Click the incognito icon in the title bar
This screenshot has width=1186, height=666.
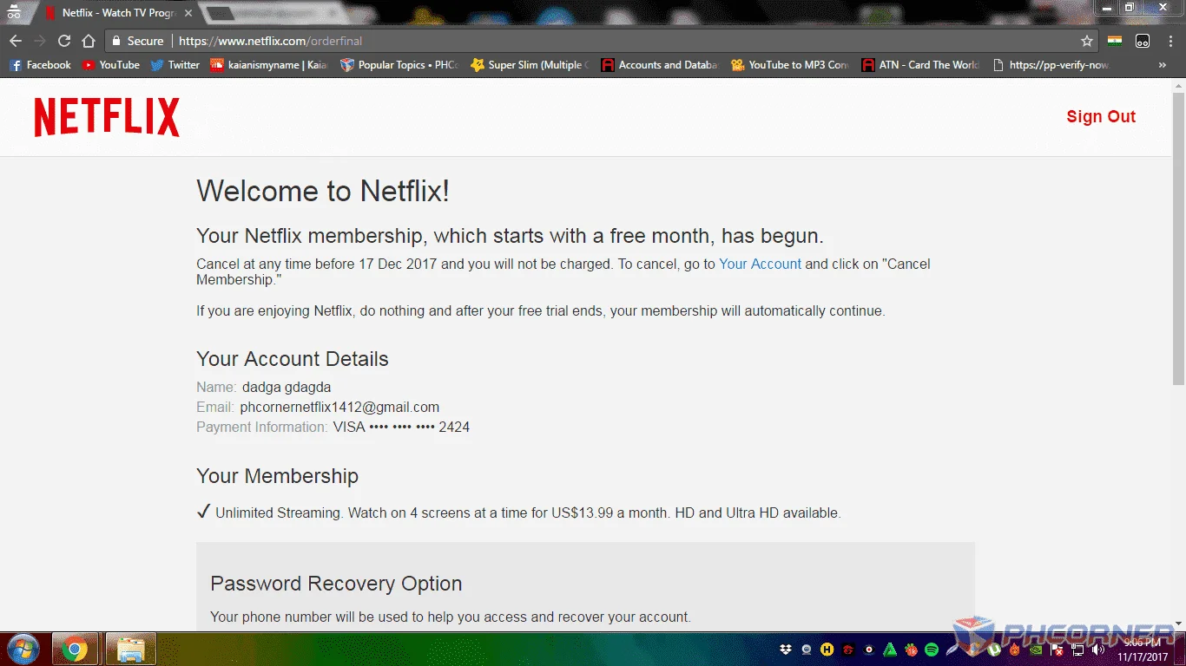[13, 12]
